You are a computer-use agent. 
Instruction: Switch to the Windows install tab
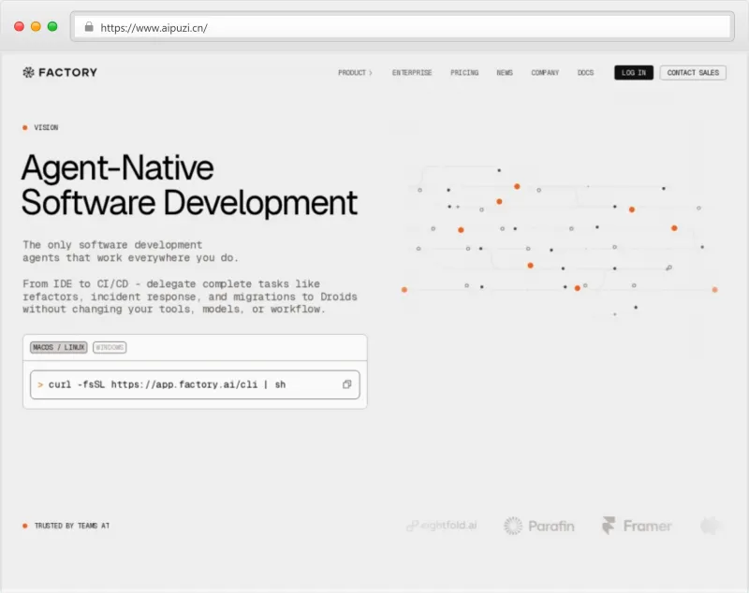110,347
